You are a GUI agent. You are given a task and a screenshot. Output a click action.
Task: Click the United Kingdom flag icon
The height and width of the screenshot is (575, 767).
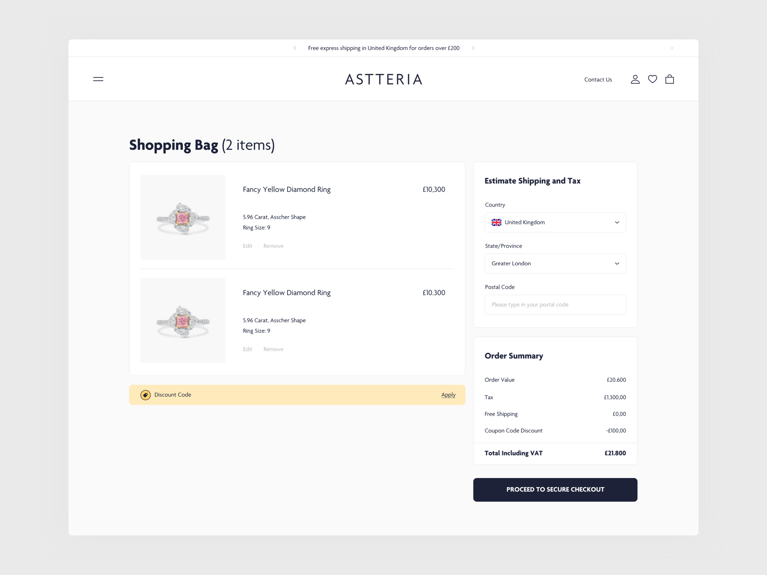coord(497,222)
